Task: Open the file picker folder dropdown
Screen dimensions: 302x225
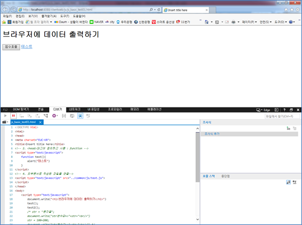Action: (5, 122)
